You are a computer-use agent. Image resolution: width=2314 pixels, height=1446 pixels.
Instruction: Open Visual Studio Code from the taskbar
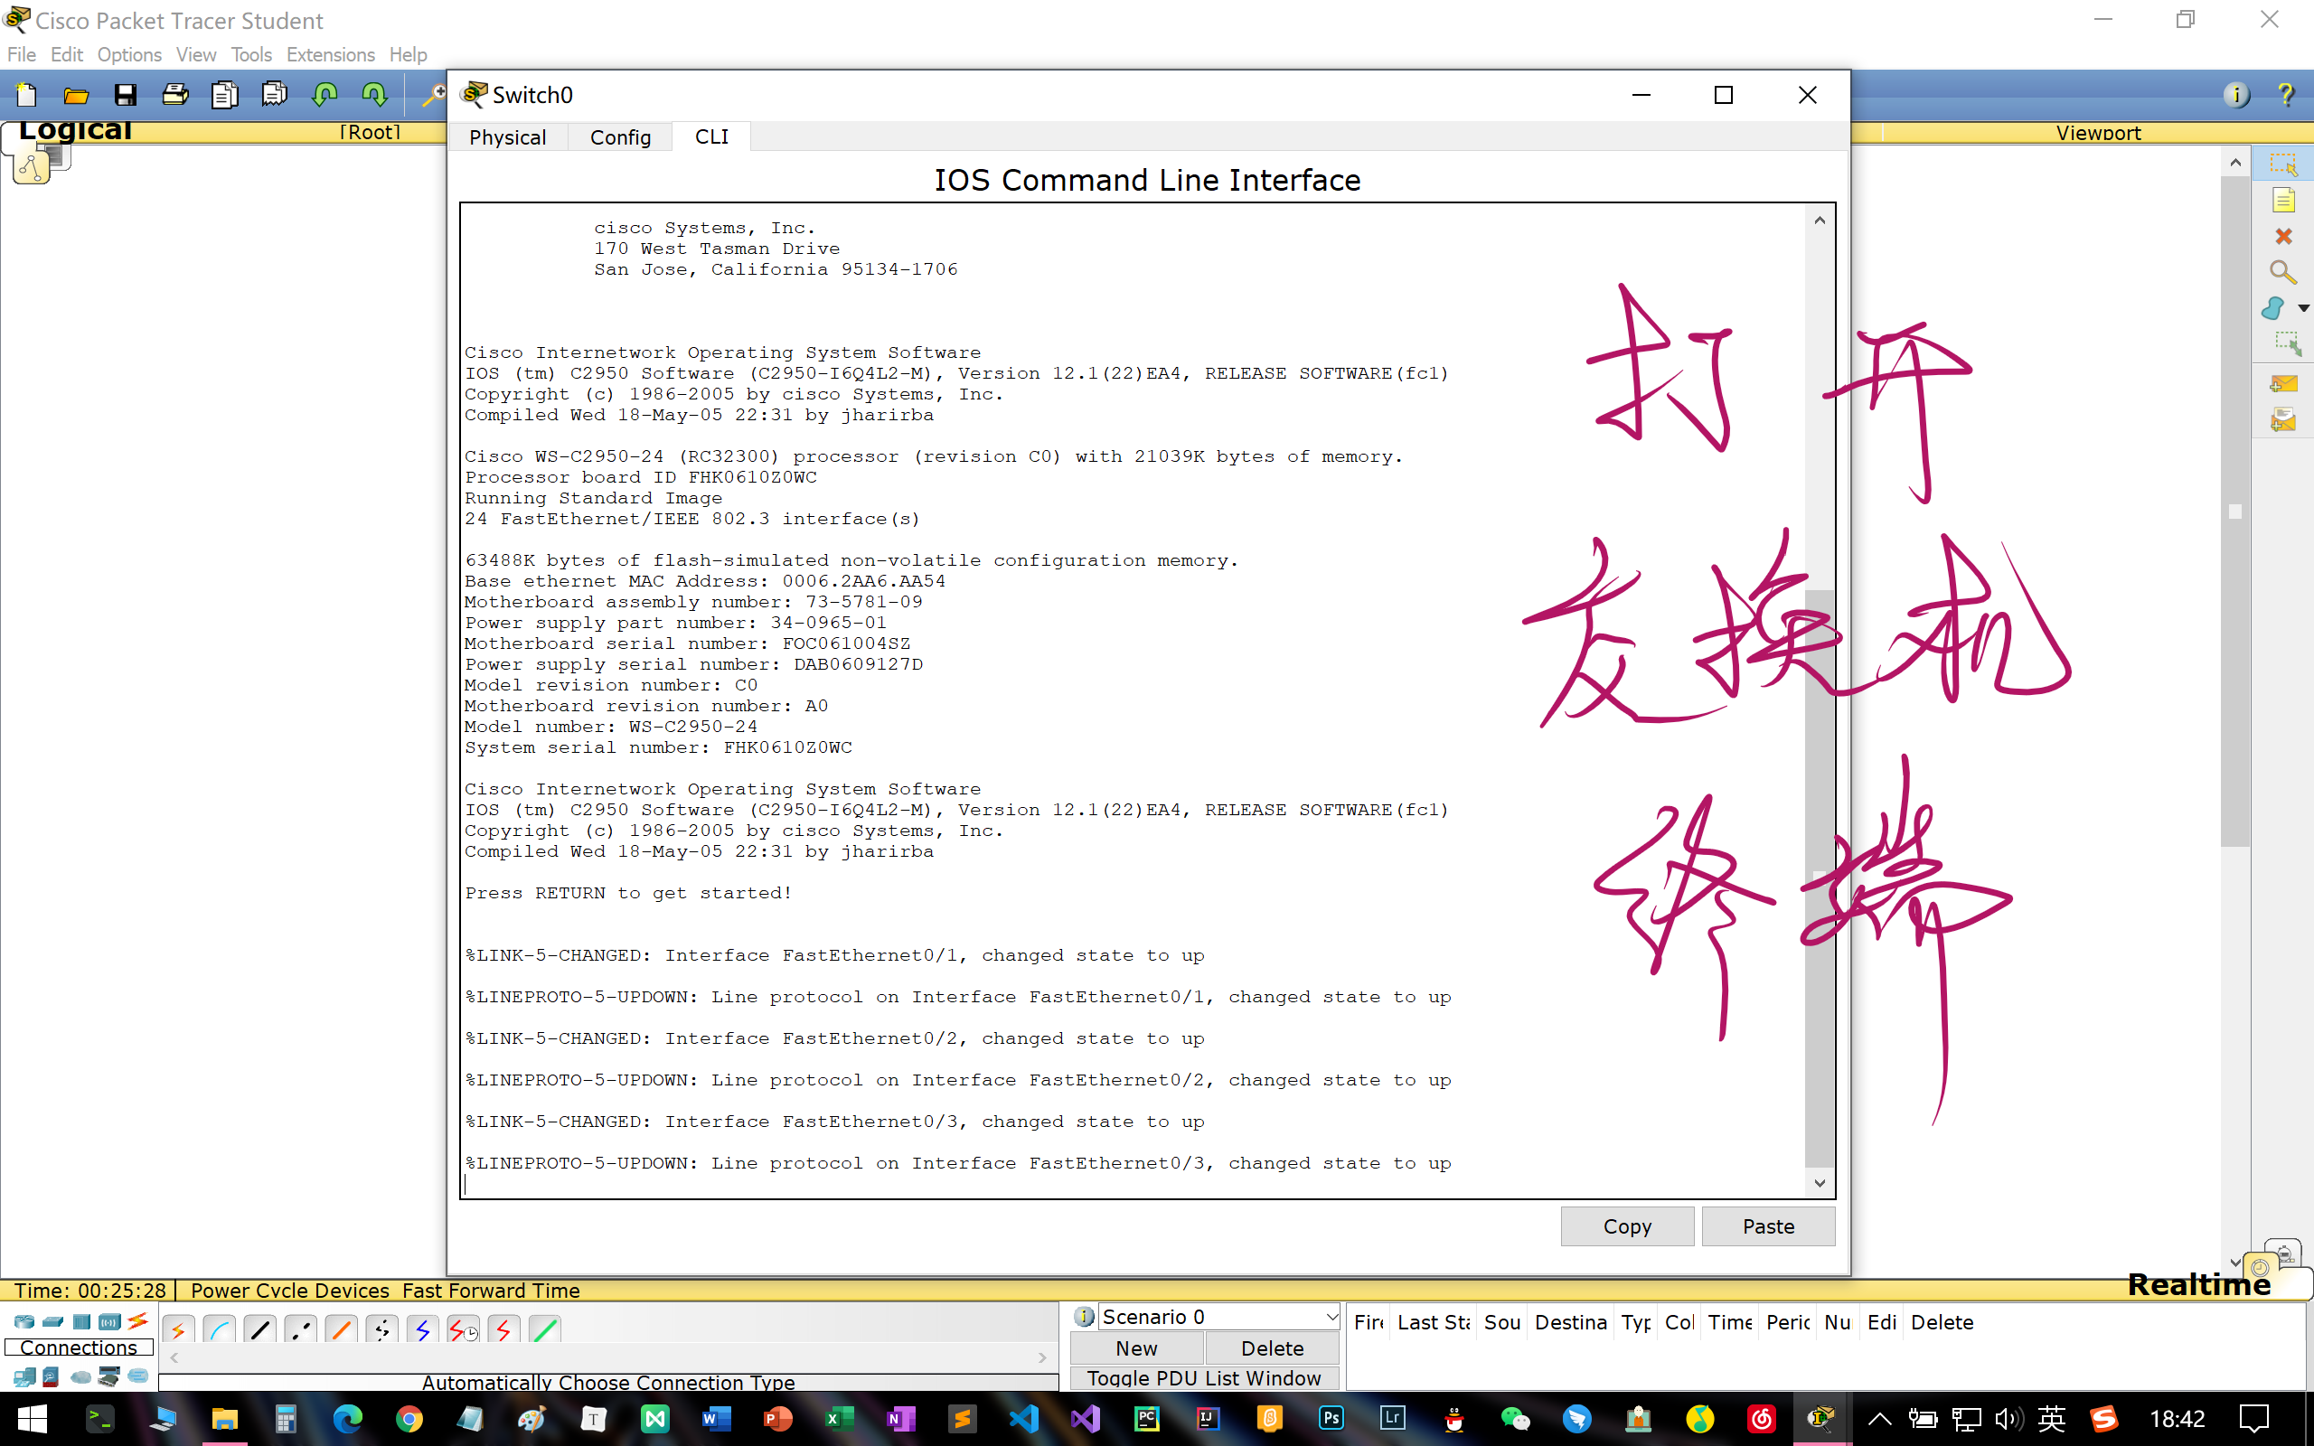click(1023, 1418)
